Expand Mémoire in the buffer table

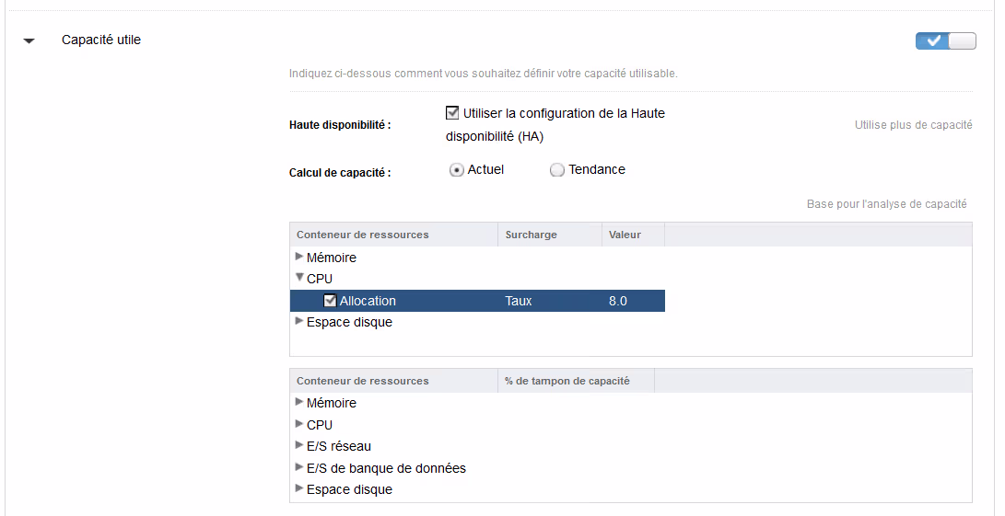[x=298, y=402]
